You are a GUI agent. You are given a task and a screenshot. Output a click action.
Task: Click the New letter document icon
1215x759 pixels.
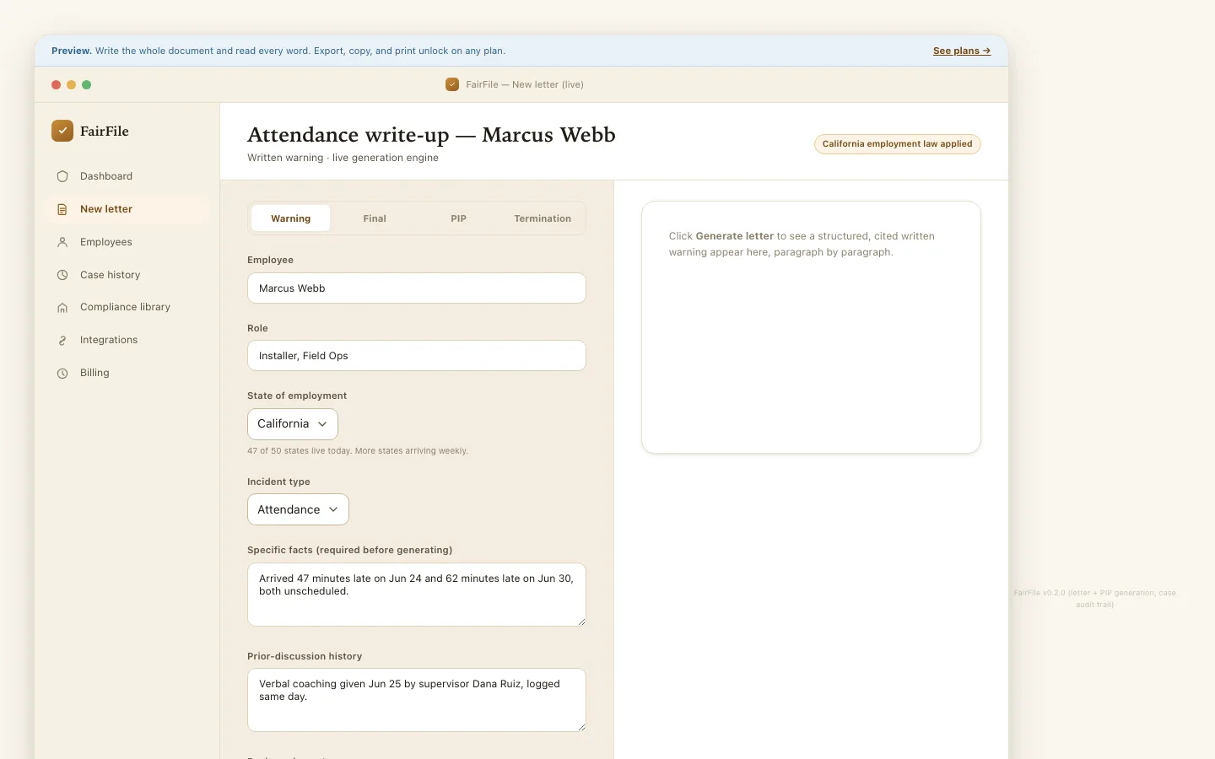click(62, 209)
